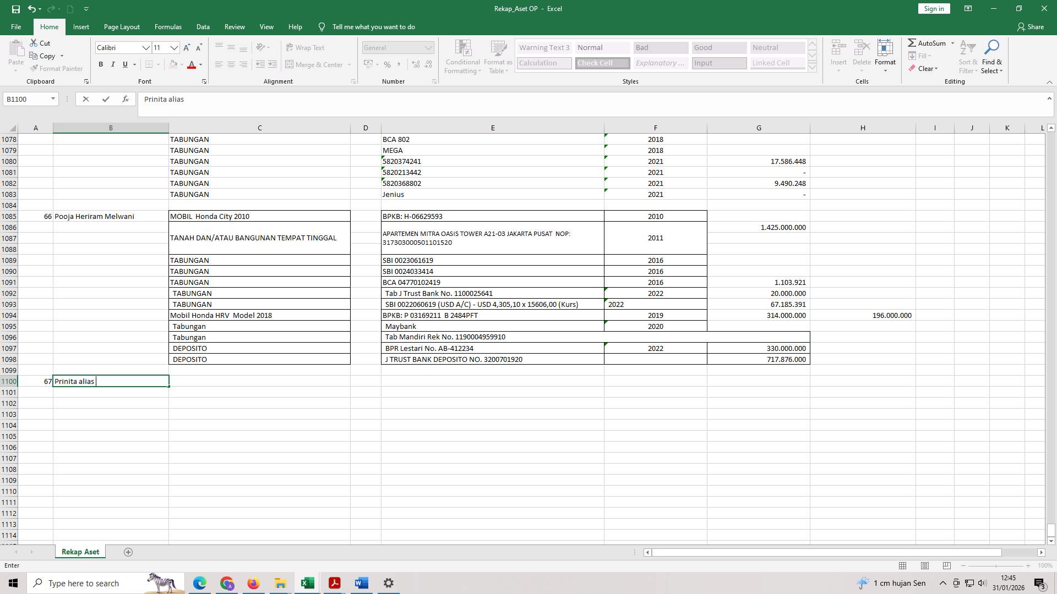Toggle italic formatting
The height and width of the screenshot is (594, 1057).
113,64
